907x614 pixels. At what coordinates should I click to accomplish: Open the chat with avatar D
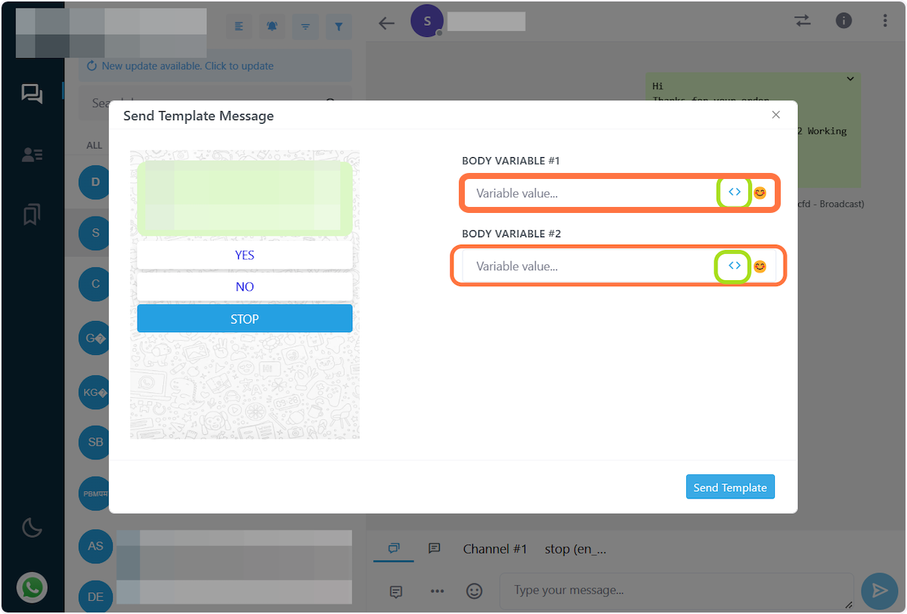(x=95, y=182)
